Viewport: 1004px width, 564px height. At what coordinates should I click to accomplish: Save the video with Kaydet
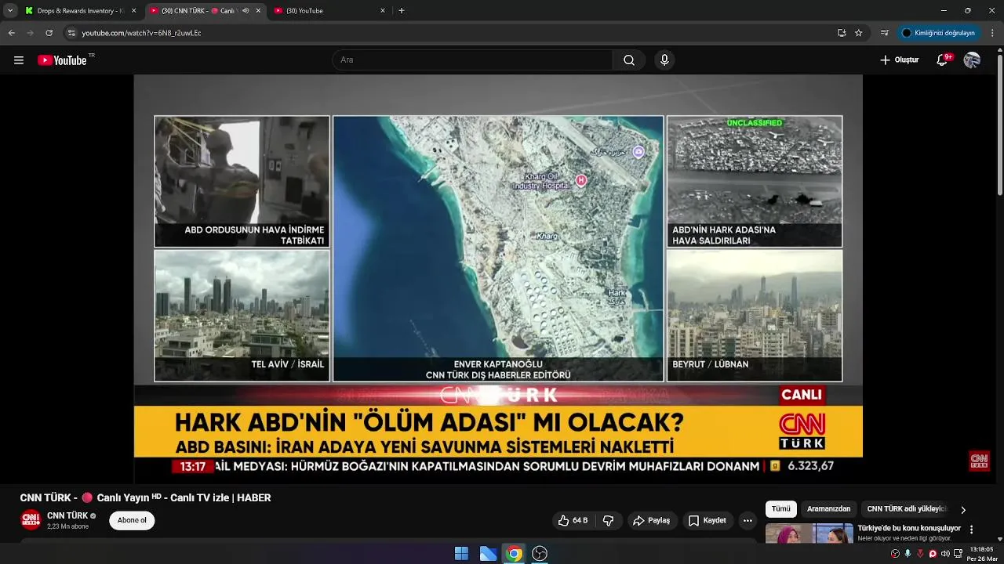(708, 520)
